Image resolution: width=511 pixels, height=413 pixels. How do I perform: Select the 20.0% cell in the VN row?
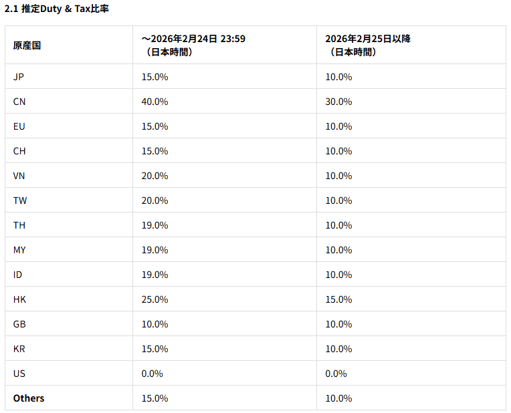[155, 176]
